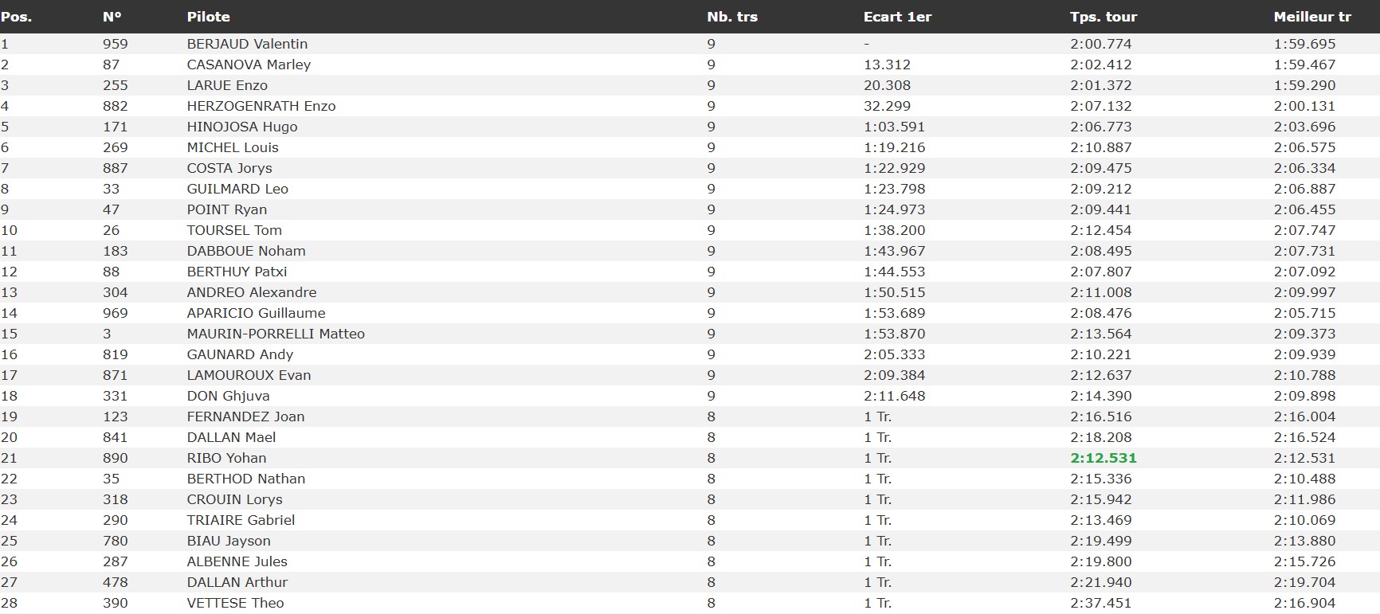
Task: Click the Nb. trs column header
Action: (731, 17)
